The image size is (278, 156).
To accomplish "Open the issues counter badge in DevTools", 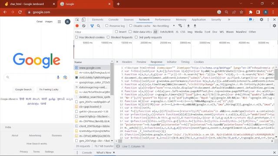I will 252,19.
